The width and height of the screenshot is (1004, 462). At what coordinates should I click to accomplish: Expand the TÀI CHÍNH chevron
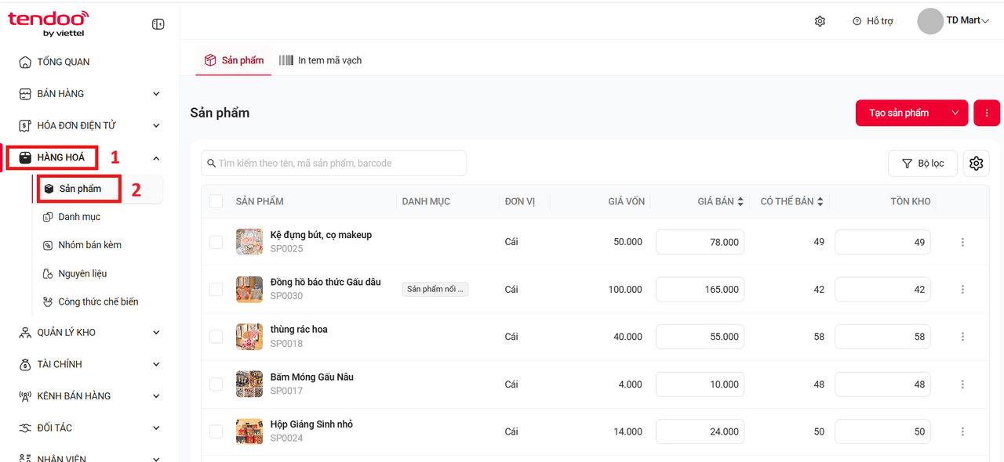(x=156, y=364)
